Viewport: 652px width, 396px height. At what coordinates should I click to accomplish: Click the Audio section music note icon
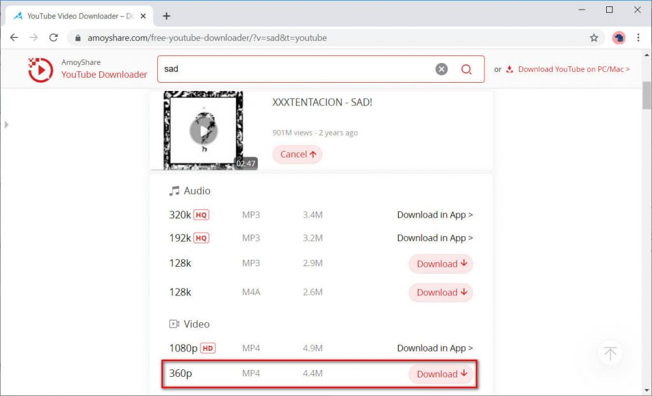point(174,191)
